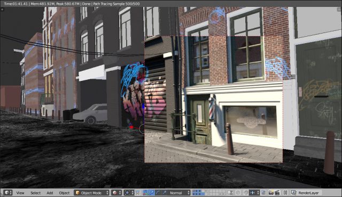The height and width of the screenshot is (197, 342).
Task: Open the pivot point selector dropdown
Action: coord(129,193)
